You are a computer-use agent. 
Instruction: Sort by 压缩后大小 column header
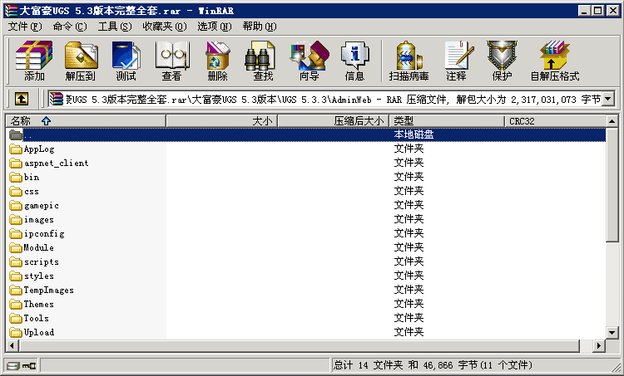point(333,121)
